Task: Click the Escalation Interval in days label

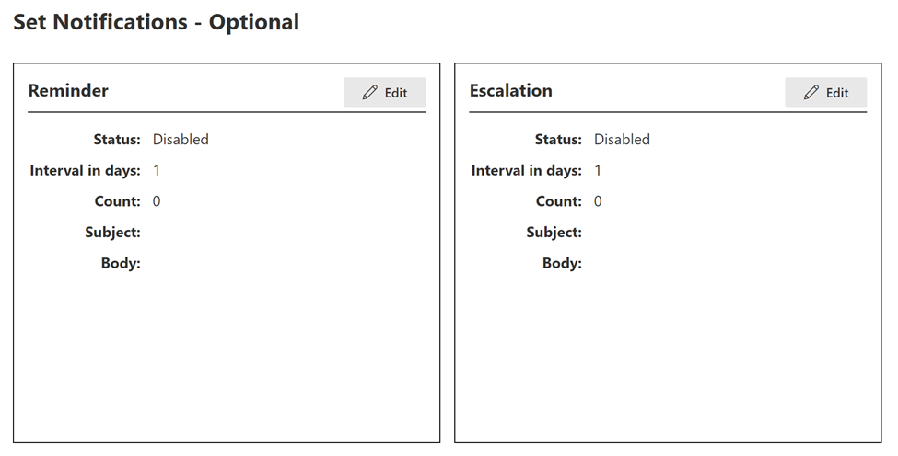Action: [526, 170]
